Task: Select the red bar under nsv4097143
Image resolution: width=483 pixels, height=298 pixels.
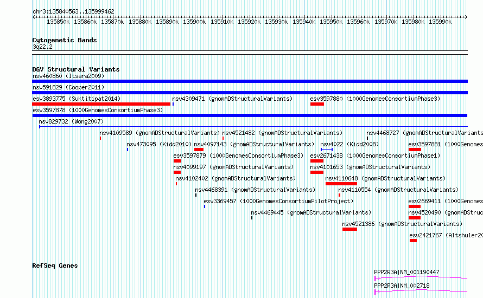Action: pos(199,150)
